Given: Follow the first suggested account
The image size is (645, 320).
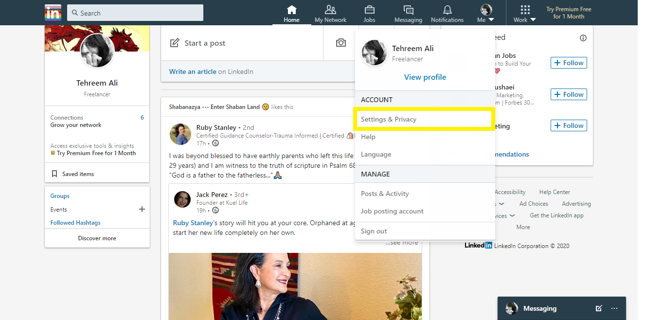Looking at the screenshot, I should (x=568, y=62).
